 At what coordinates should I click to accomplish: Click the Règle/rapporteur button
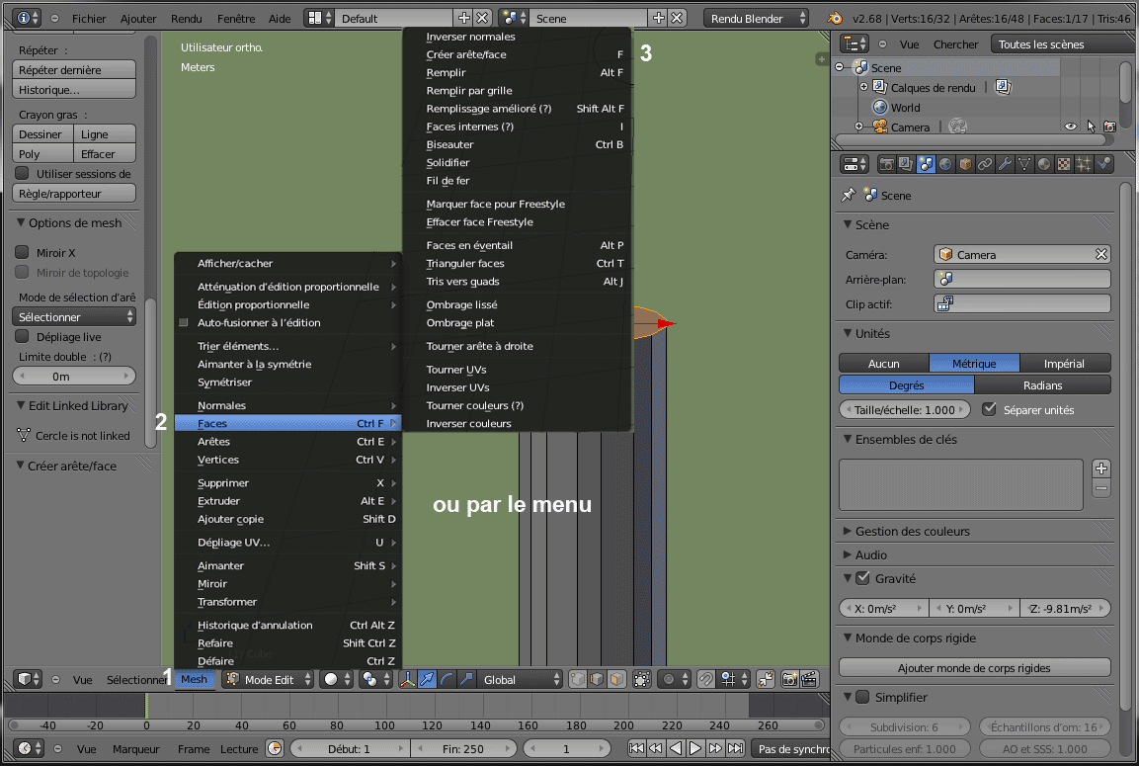click(x=74, y=194)
